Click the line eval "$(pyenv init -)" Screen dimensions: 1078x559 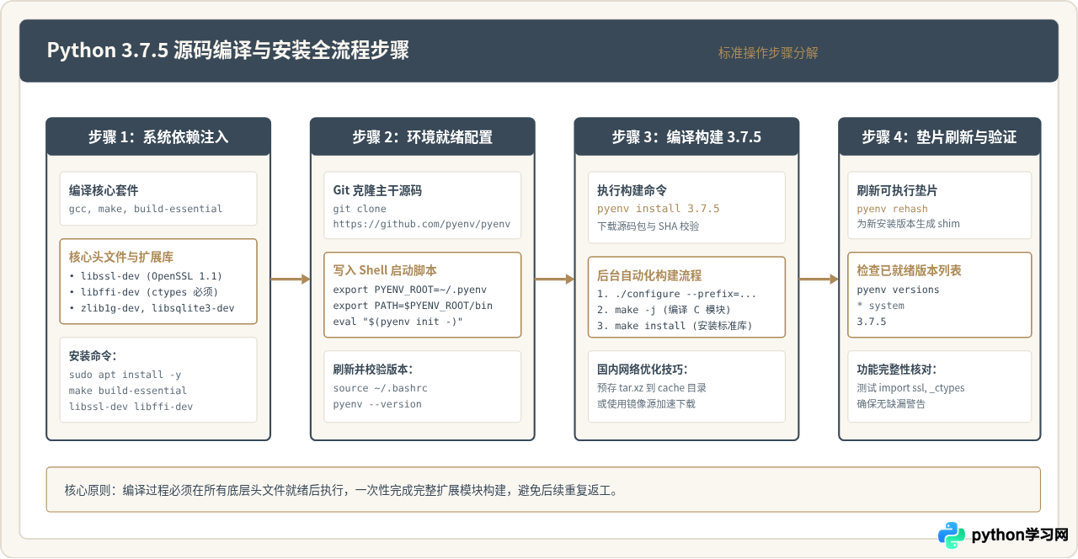[398, 322]
